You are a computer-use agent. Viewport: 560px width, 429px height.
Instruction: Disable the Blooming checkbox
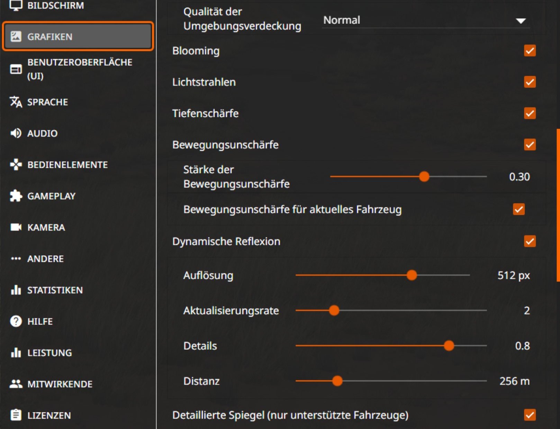pyautogui.click(x=530, y=51)
